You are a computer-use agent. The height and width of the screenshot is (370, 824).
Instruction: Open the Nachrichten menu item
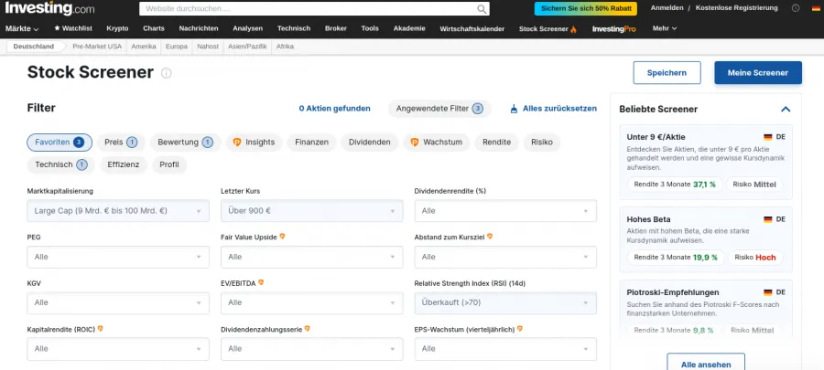tap(198, 28)
